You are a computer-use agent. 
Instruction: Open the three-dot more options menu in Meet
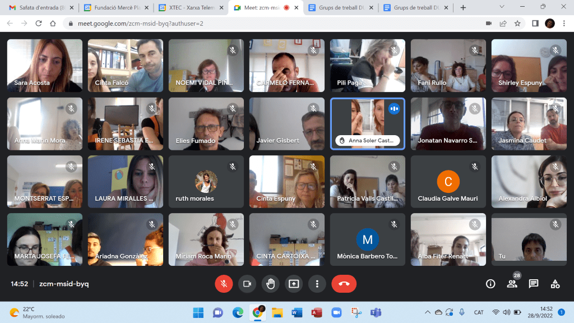point(317,284)
